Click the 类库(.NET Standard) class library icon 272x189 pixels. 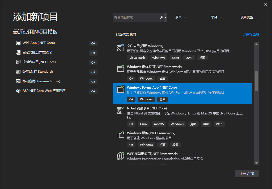[x=18, y=72]
